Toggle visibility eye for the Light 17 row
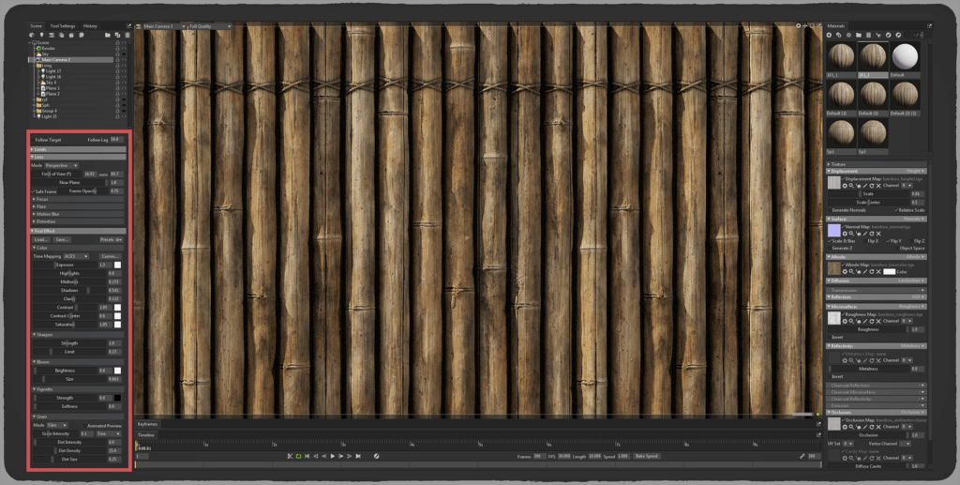 point(124,71)
